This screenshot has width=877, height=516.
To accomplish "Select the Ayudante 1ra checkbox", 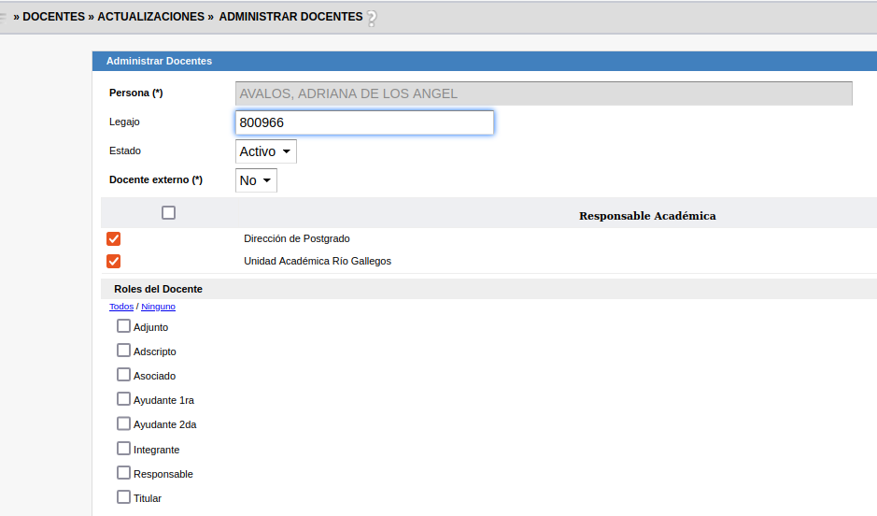I will pos(123,399).
